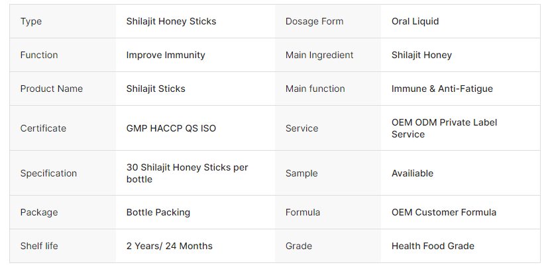Select the 'Dosage Form' label cell

pyautogui.click(x=314, y=21)
